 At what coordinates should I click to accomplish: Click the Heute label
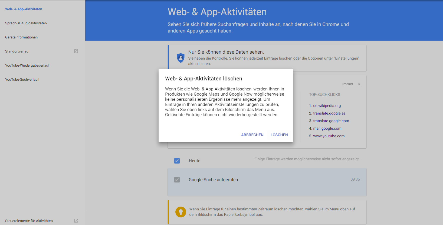coord(195,161)
